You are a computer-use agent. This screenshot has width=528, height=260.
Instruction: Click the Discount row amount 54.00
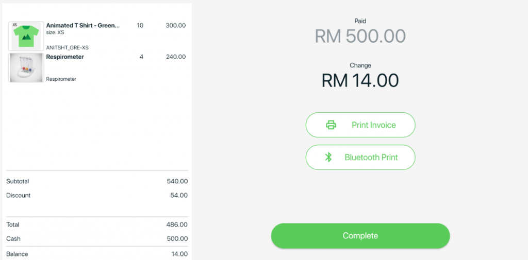click(x=179, y=196)
